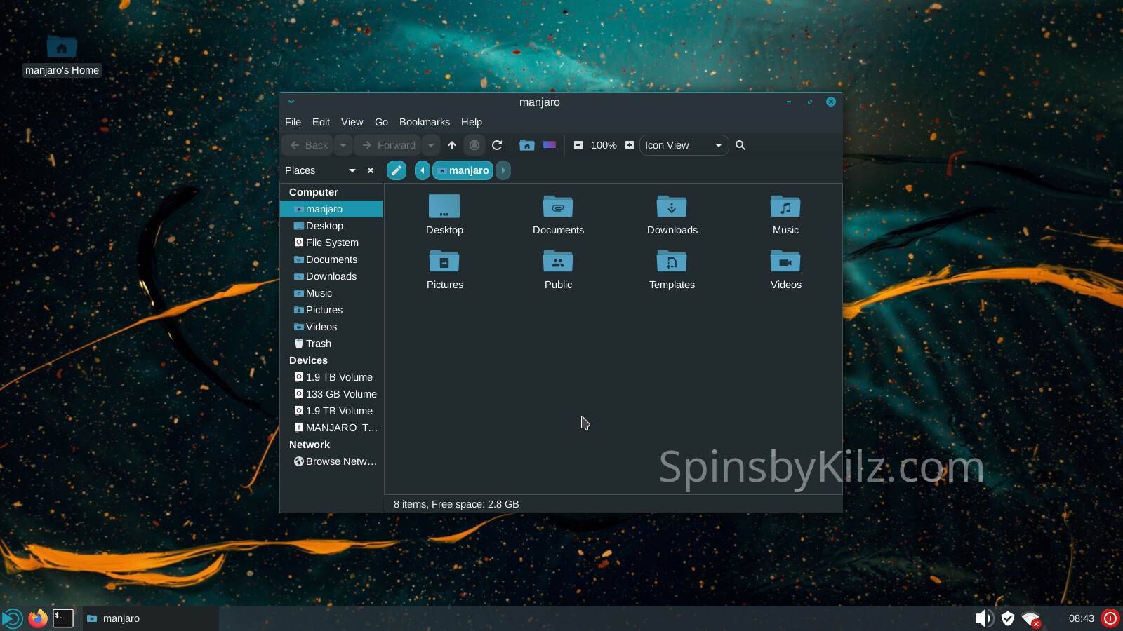Select the Downloads folder icon
The height and width of the screenshot is (631, 1123).
672,208
